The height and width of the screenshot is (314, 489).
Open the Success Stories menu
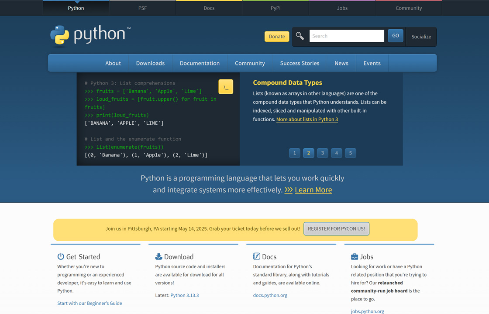point(300,63)
